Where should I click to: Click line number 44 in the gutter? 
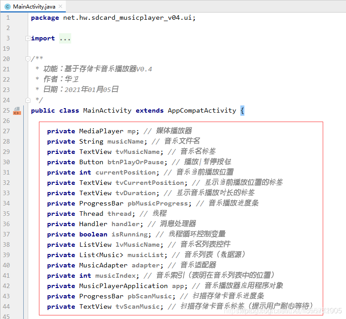pos(6,306)
